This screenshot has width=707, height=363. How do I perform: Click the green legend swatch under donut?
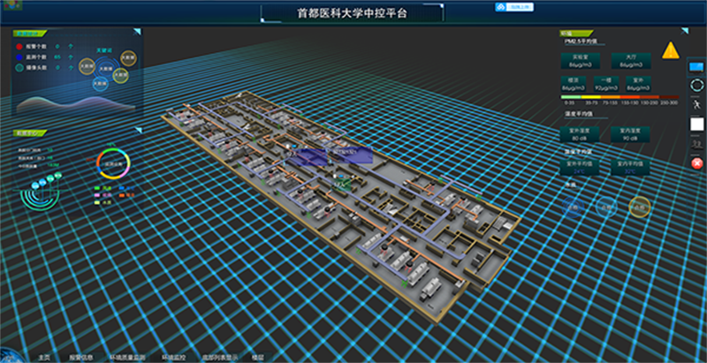tap(97, 188)
